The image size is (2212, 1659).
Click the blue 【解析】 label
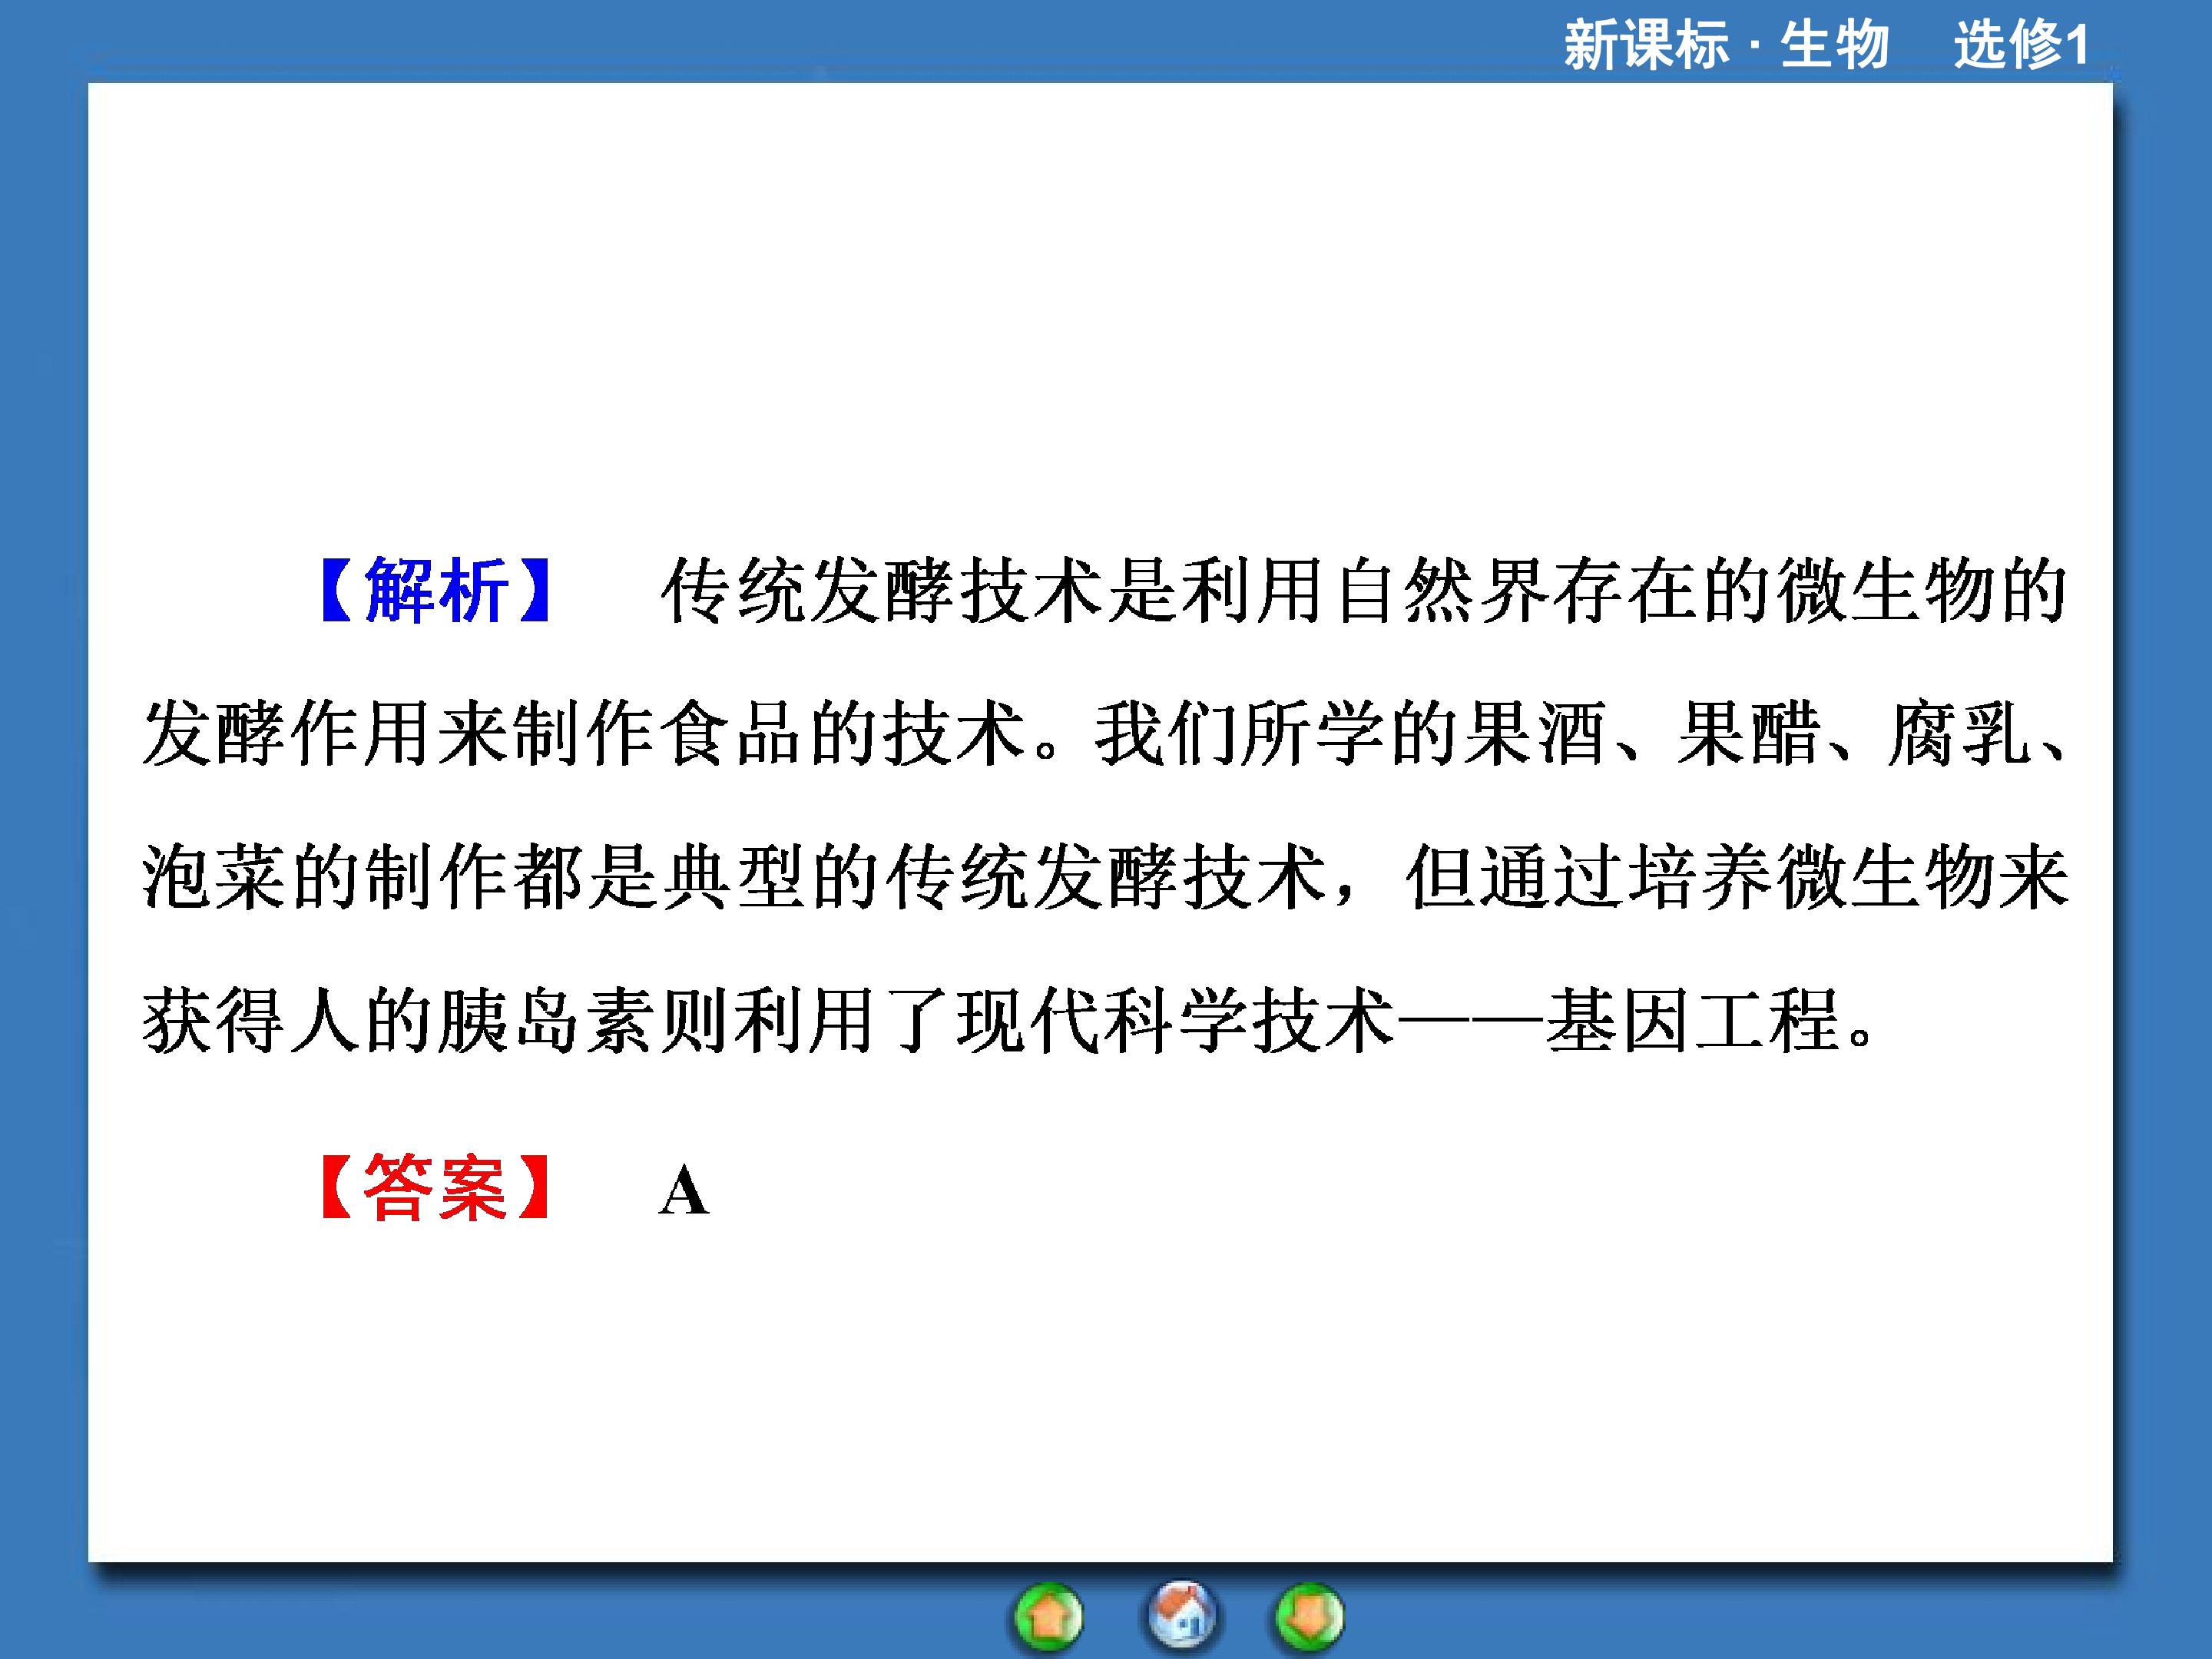[x=435, y=590]
